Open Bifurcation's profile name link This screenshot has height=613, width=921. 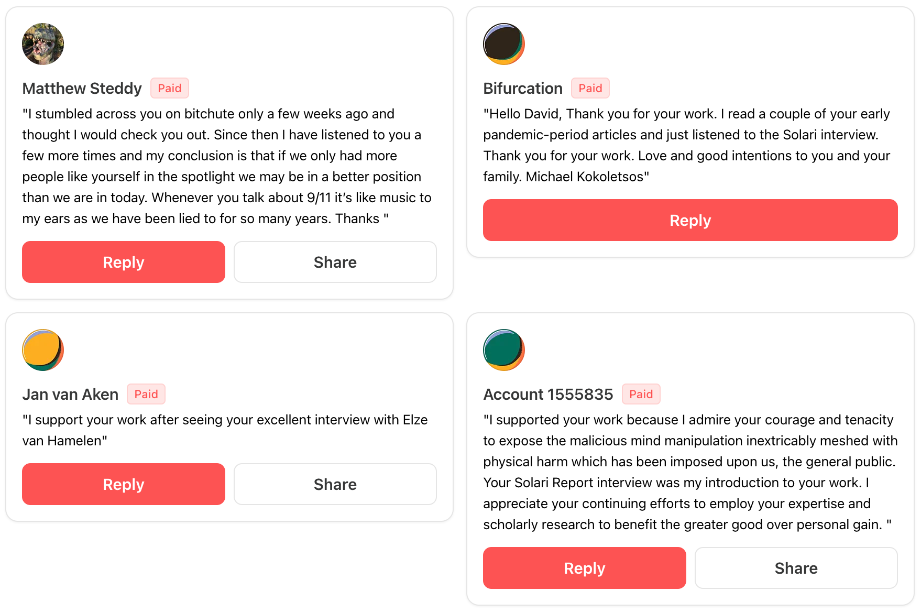coord(523,89)
